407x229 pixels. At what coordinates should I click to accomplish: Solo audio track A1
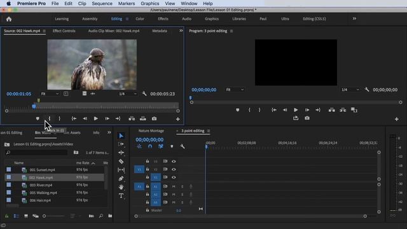(182, 186)
